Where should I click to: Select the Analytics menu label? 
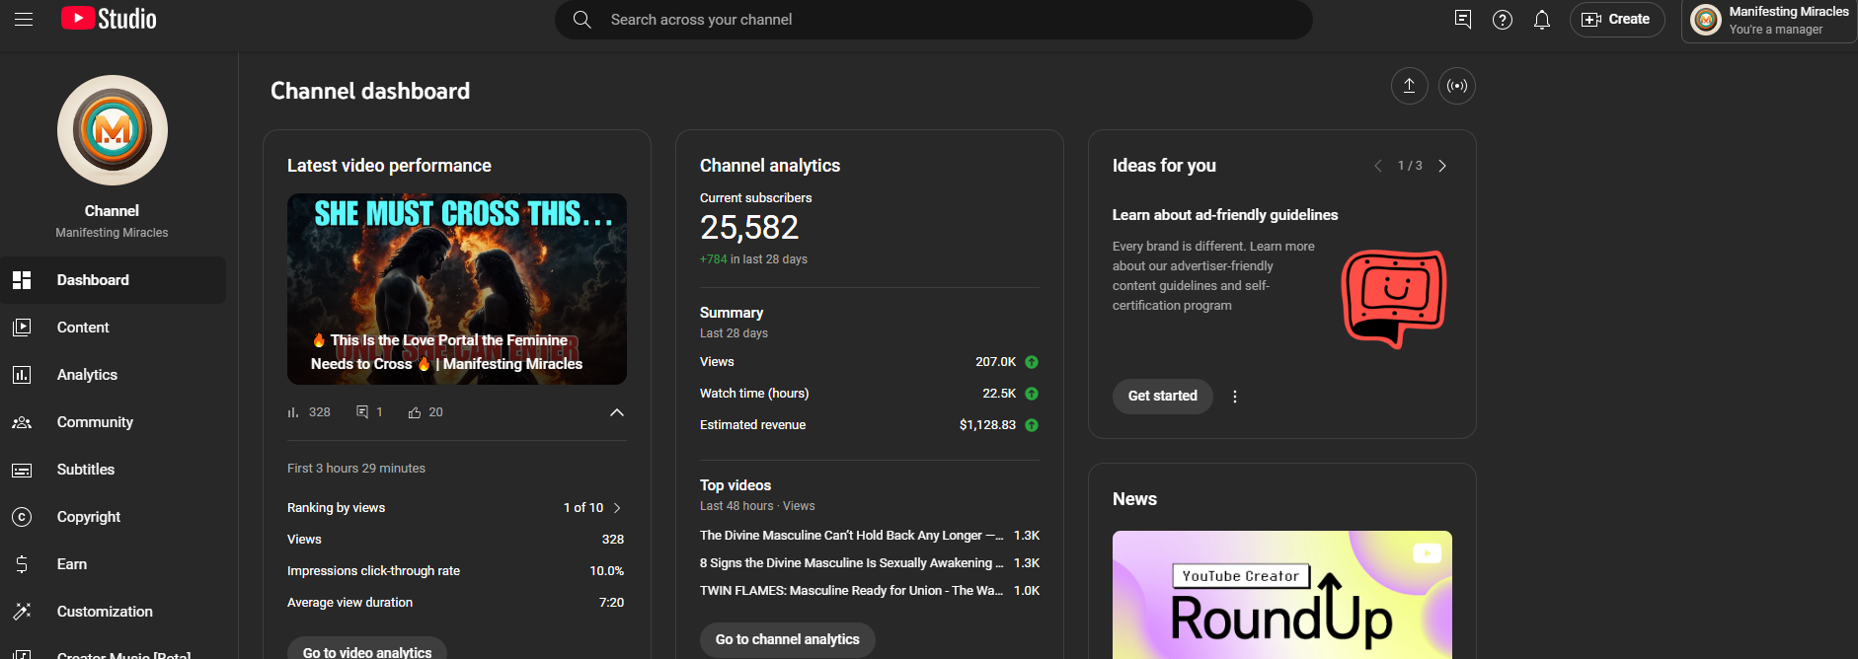point(87,375)
